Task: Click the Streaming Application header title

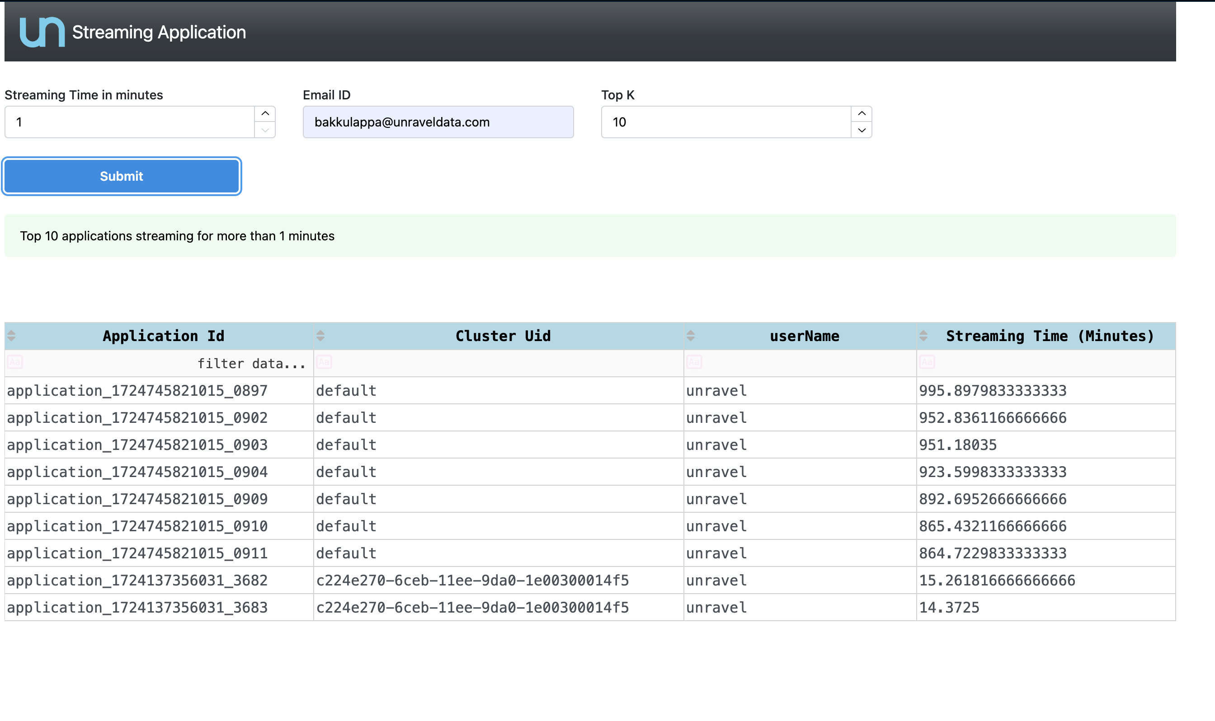Action: (x=159, y=32)
